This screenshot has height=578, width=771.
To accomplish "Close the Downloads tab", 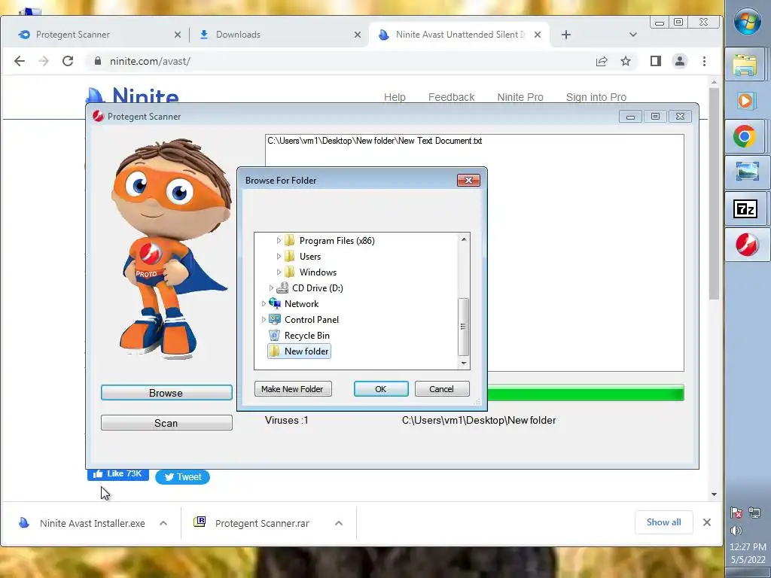I will (358, 35).
